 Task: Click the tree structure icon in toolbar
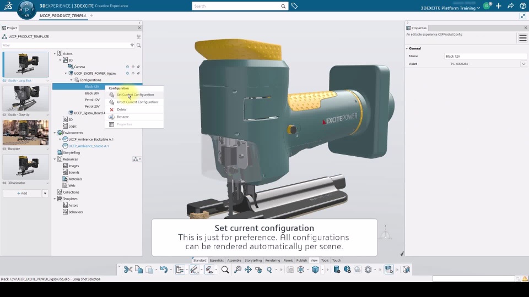pos(180,269)
